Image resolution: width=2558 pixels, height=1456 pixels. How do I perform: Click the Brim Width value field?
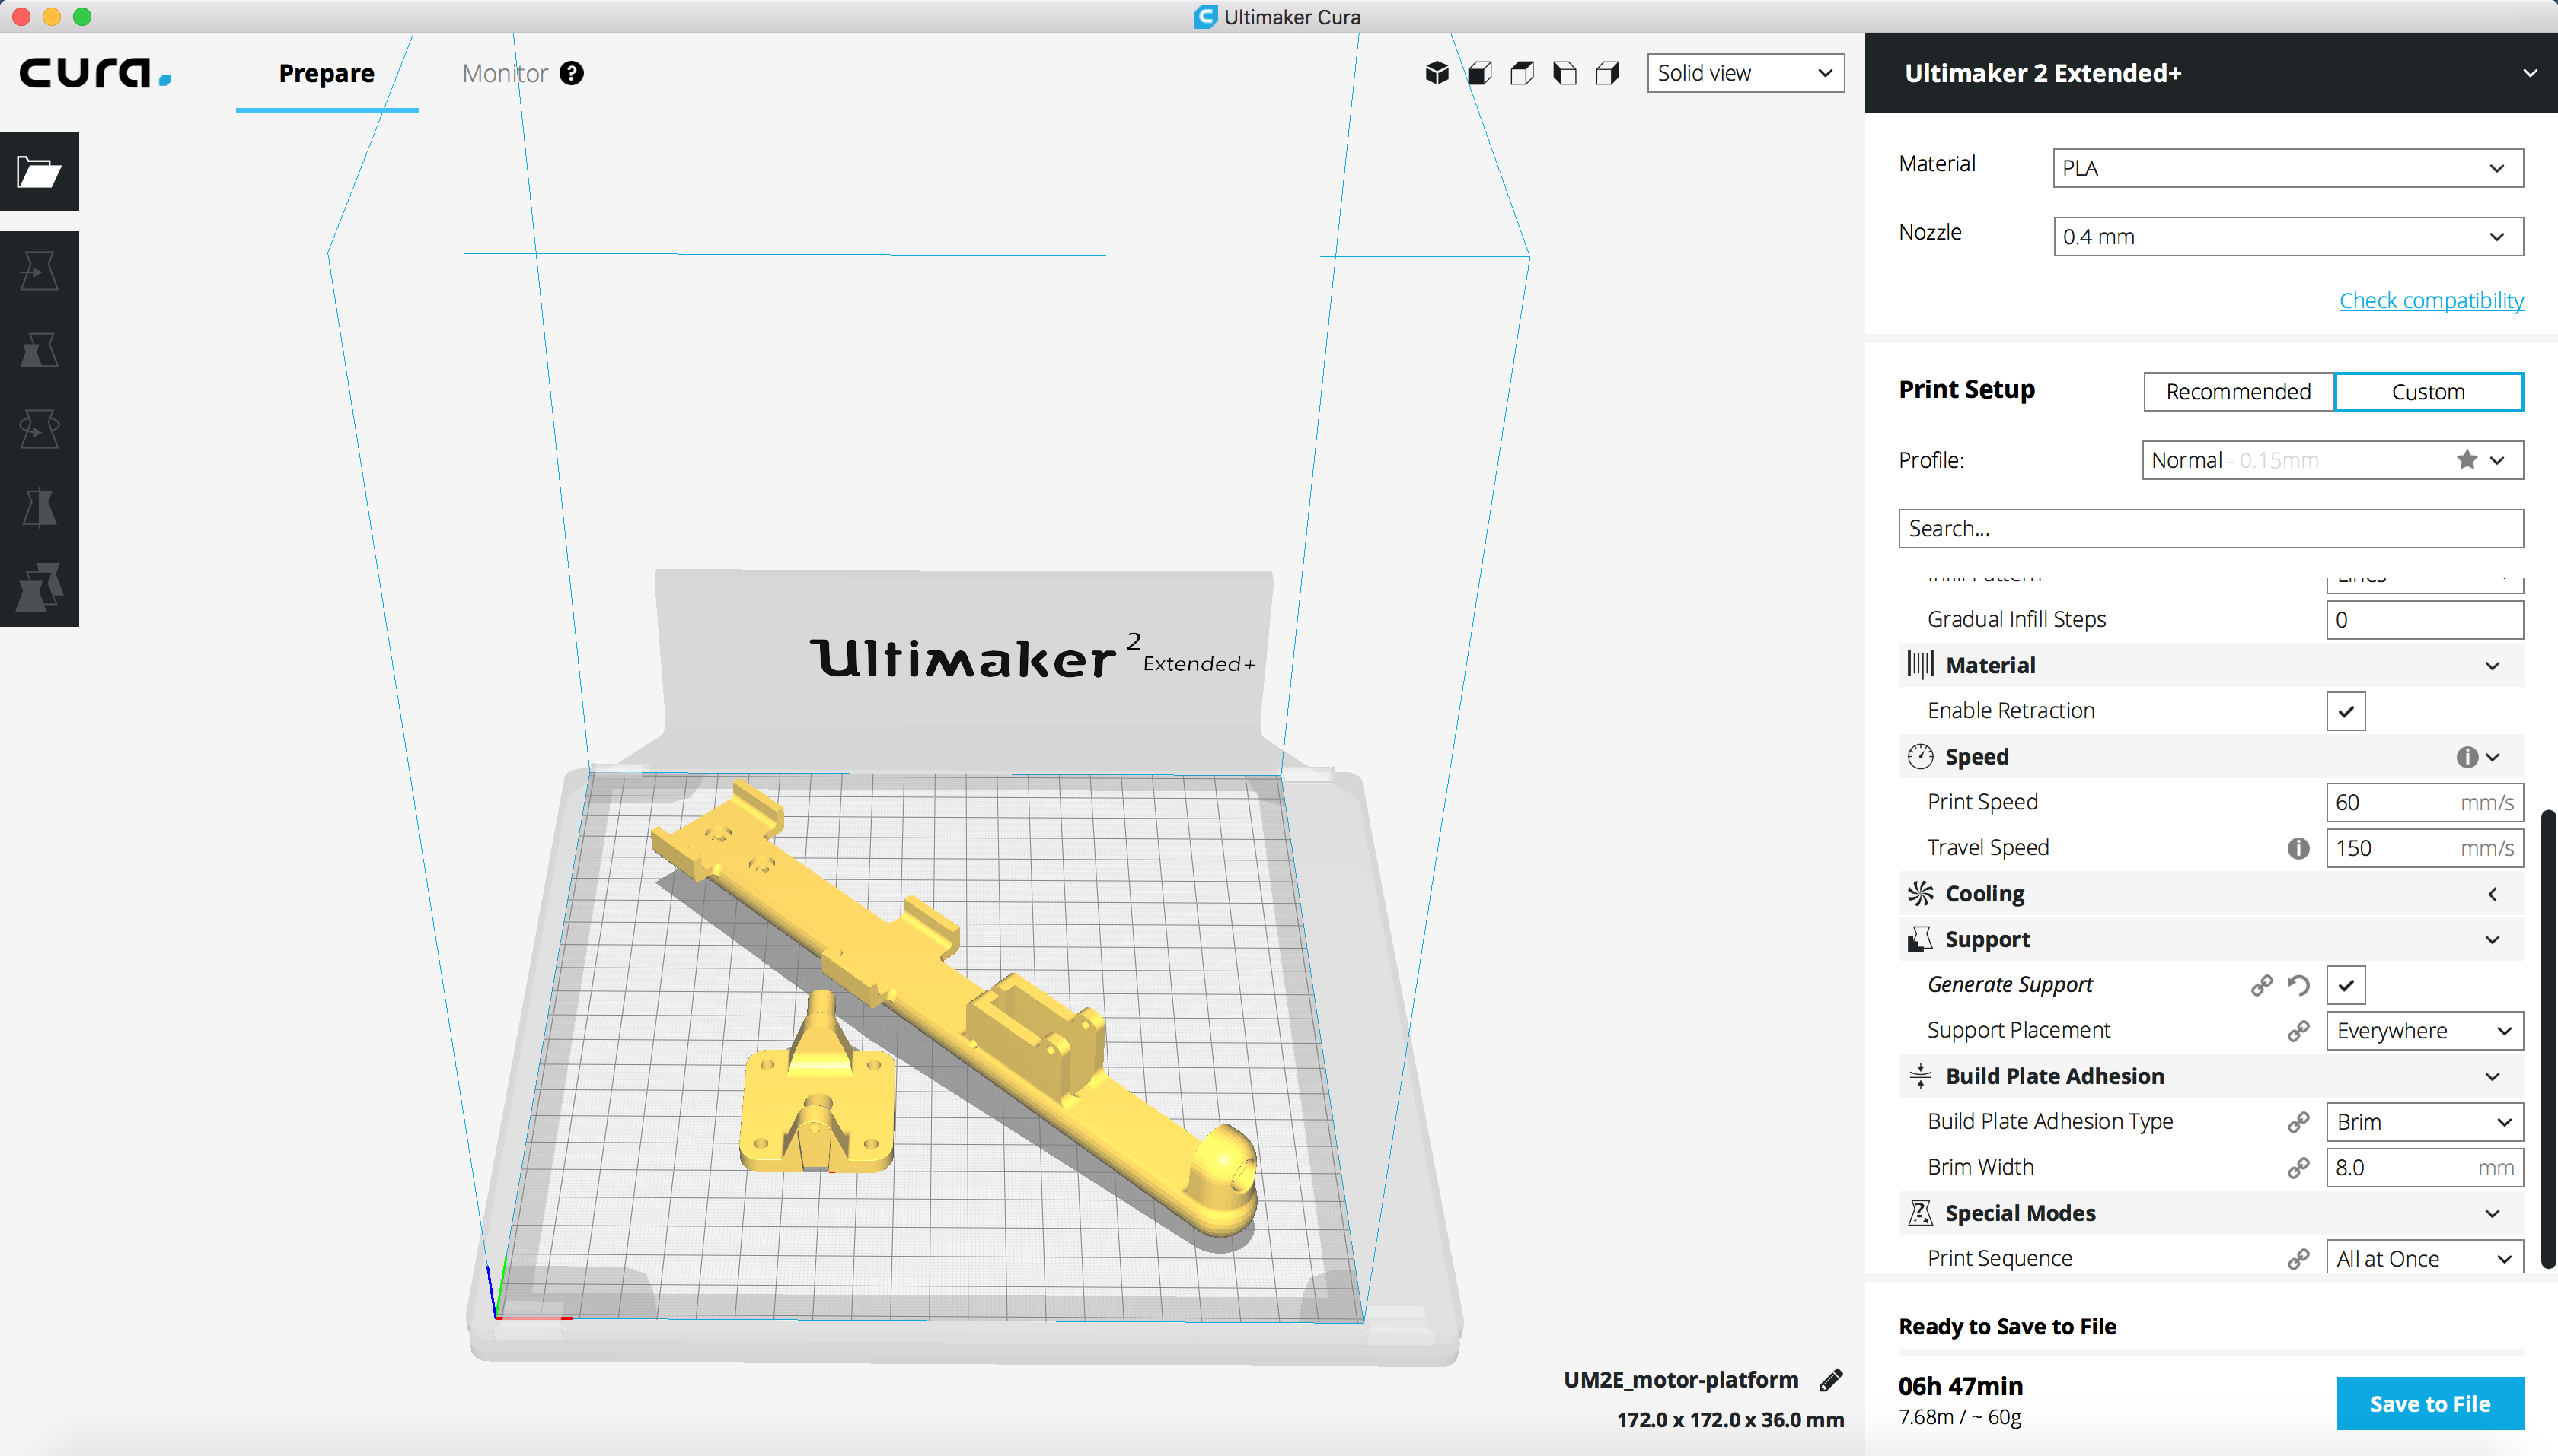click(x=2424, y=1168)
